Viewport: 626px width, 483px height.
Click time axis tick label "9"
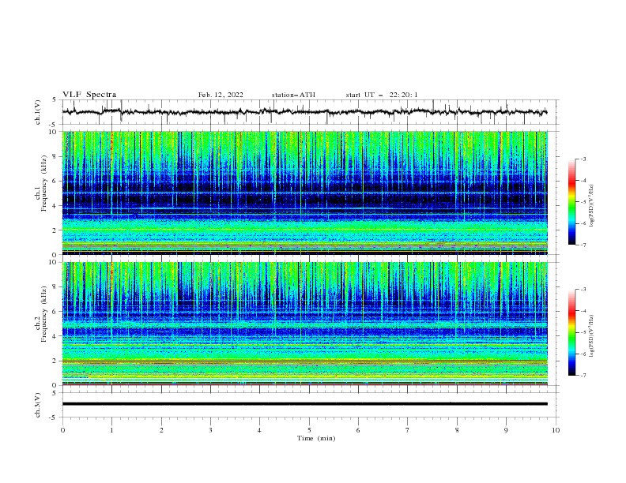click(x=506, y=430)
